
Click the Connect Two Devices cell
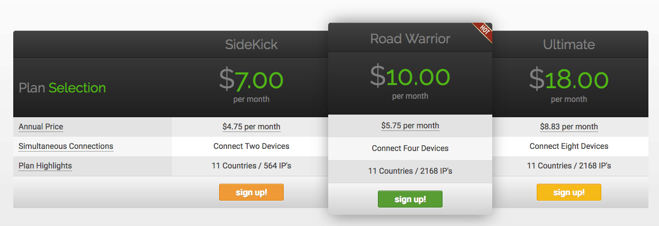251,146
